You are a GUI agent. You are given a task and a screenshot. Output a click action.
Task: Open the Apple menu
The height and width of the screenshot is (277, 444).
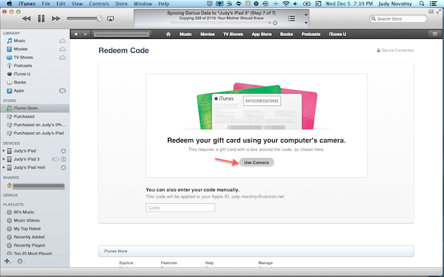tap(9, 3)
